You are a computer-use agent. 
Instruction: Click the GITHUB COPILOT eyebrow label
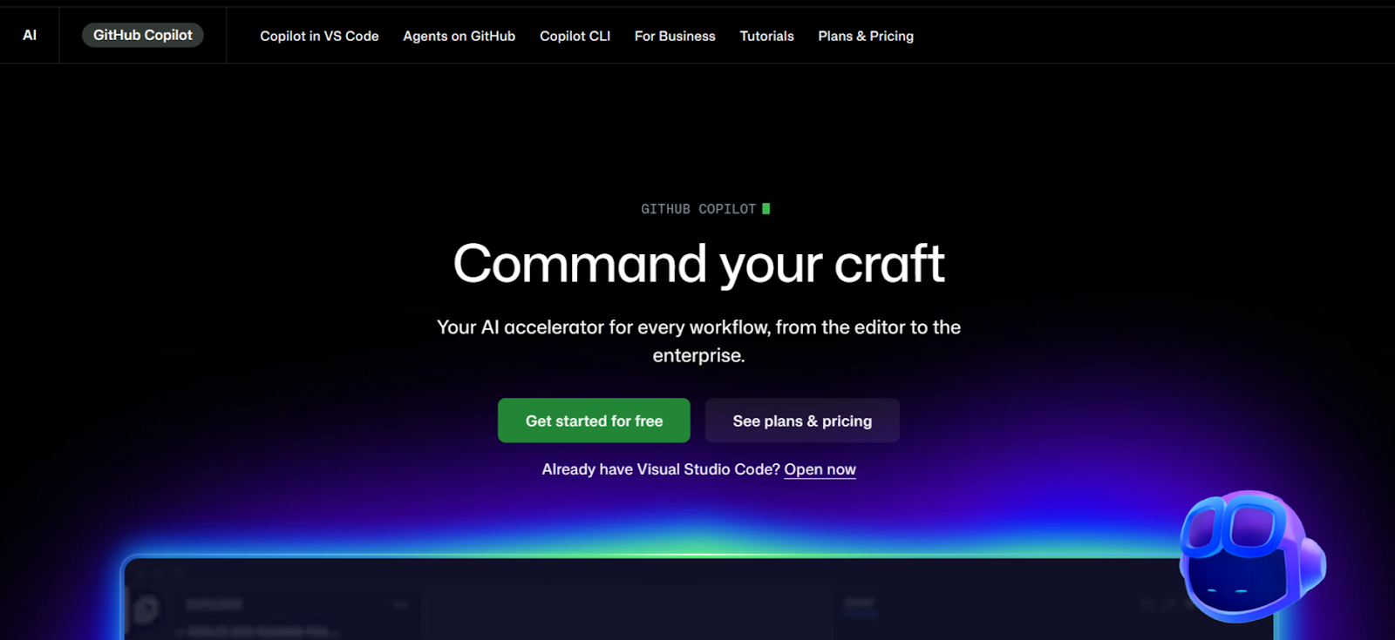(x=698, y=209)
